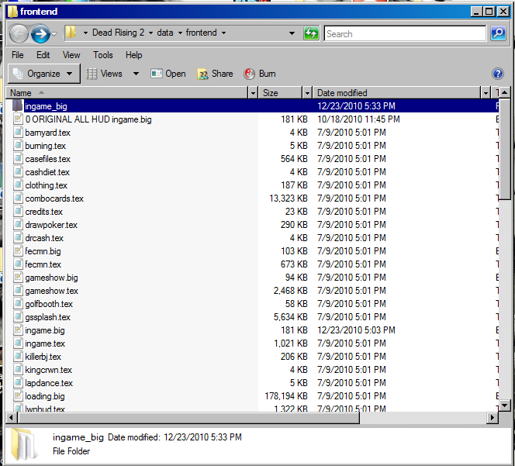Sort by the Name column header
Viewport: 515px width, 466px height.
coord(127,93)
